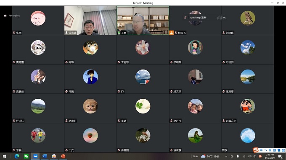Click the cloud Recording indicator icon
This screenshot has height=160, width=286.
5,15
